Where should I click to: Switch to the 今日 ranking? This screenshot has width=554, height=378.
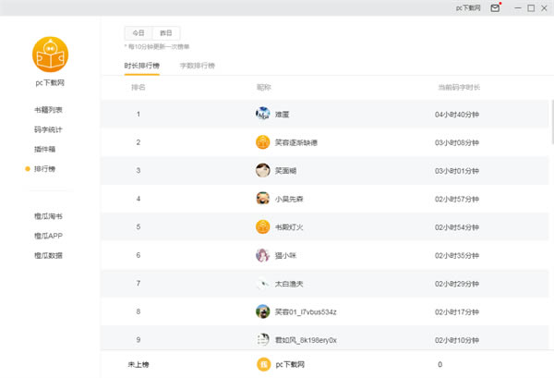coord(138,31)
